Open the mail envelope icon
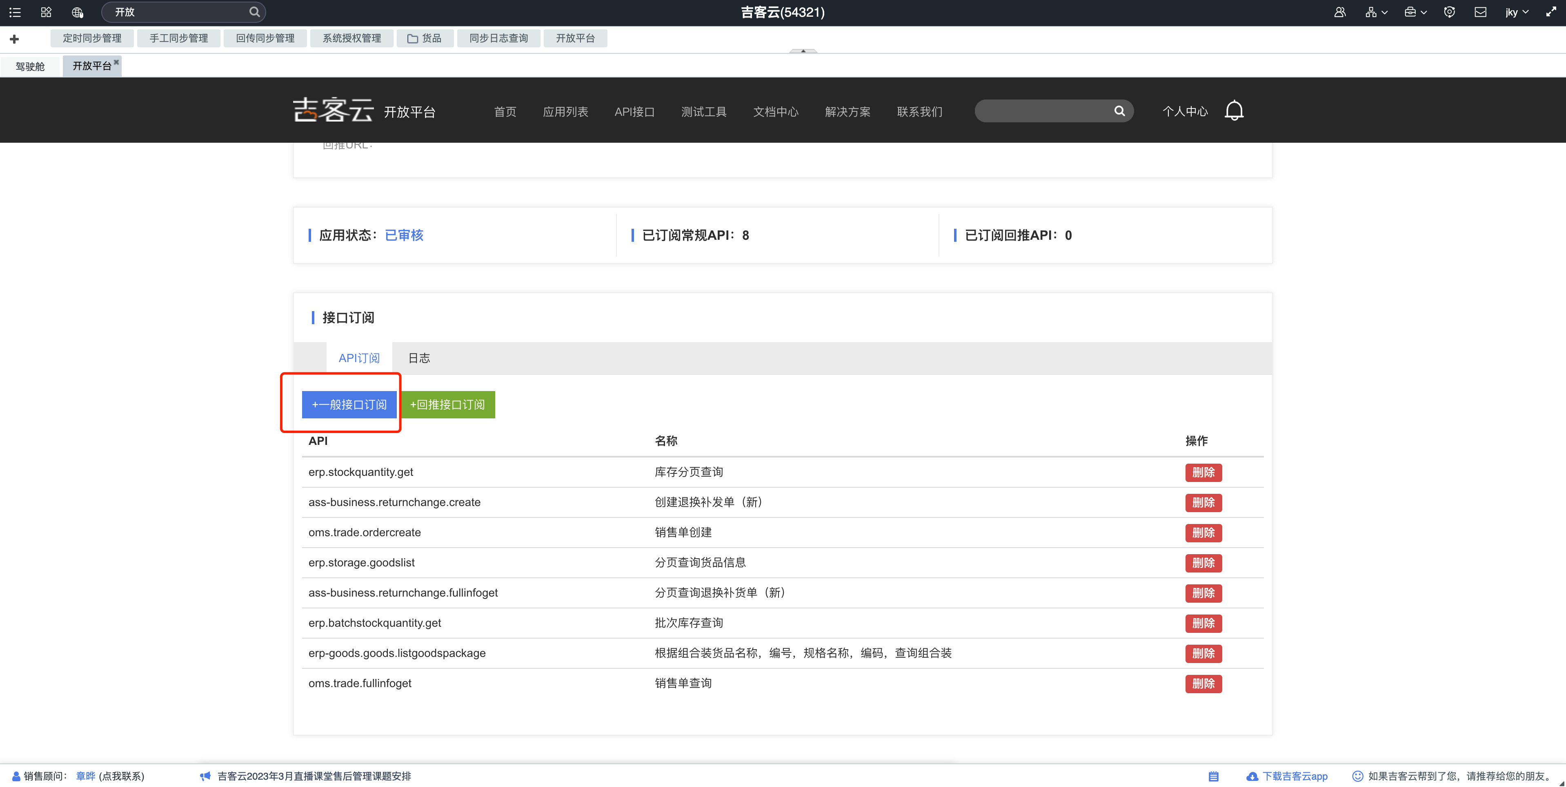The height and width of the screenshot is (787, 1566). point(1480,12)
